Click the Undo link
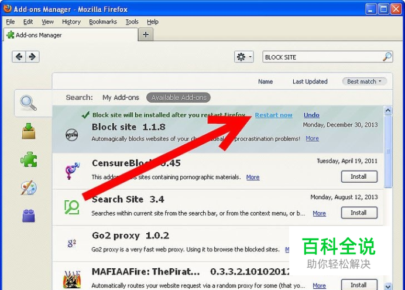The width and height of the screenshot is (405, 290). 311,115
